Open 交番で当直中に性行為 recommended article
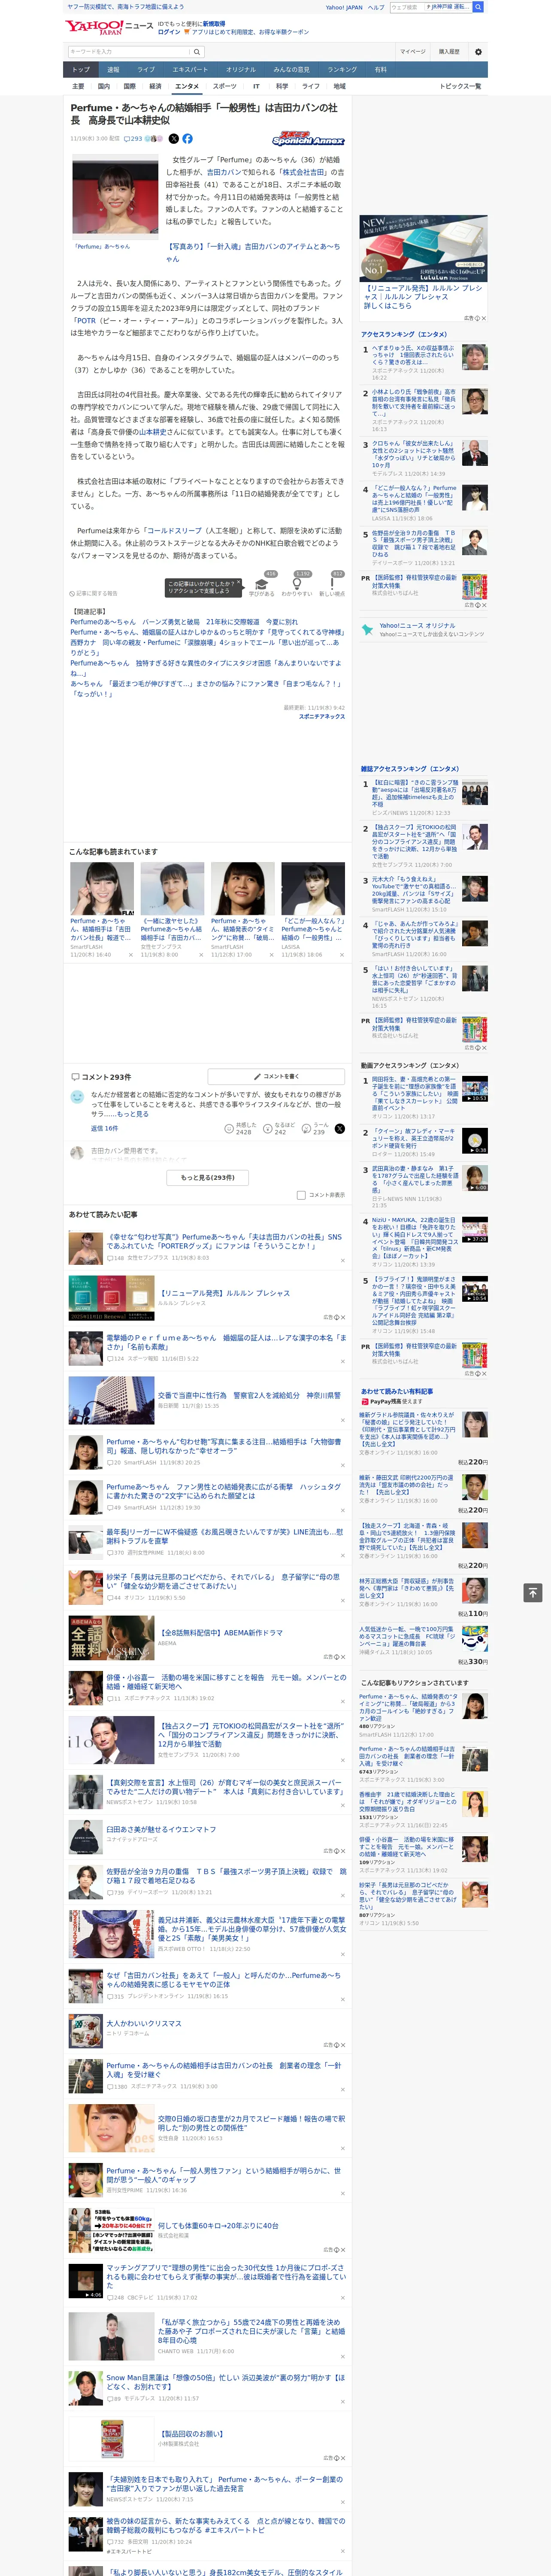Viewport: 551px width, 2576px height. (248, 1395)
